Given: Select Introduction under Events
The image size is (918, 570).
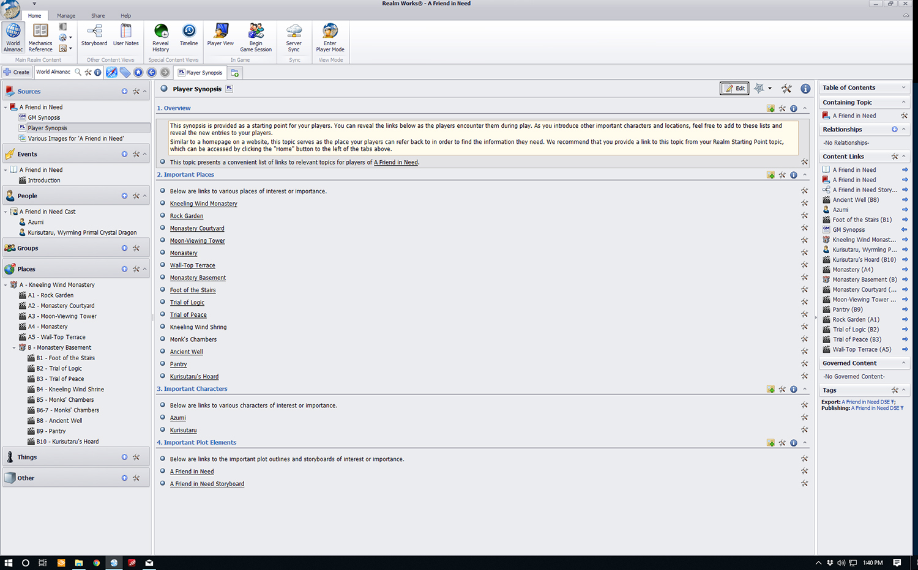Looking at the screenshot, I should pos(44,180).
